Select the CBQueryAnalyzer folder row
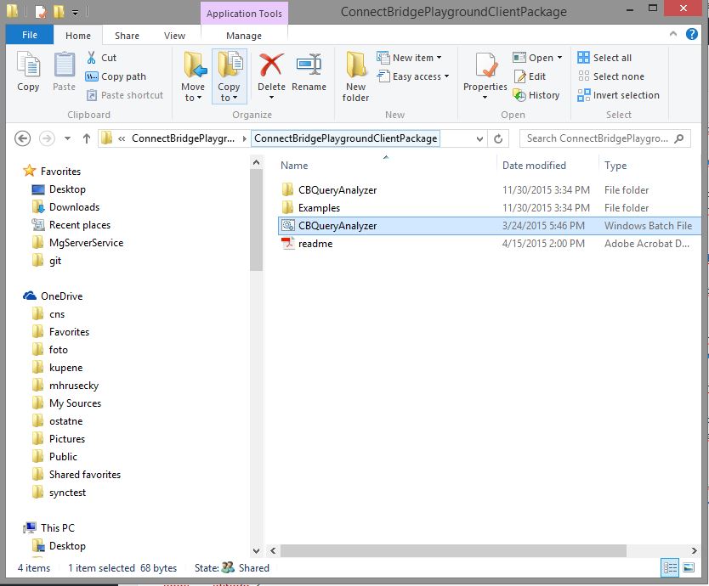Image resolution: width=709 pixels, height=586 pixels. coord(490,189)
